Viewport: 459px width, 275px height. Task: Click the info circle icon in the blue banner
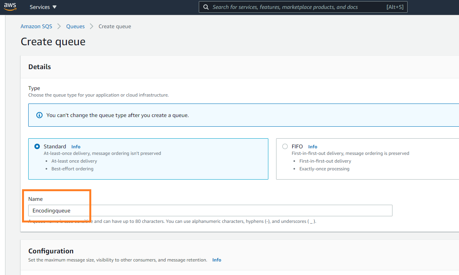(39, 115)
